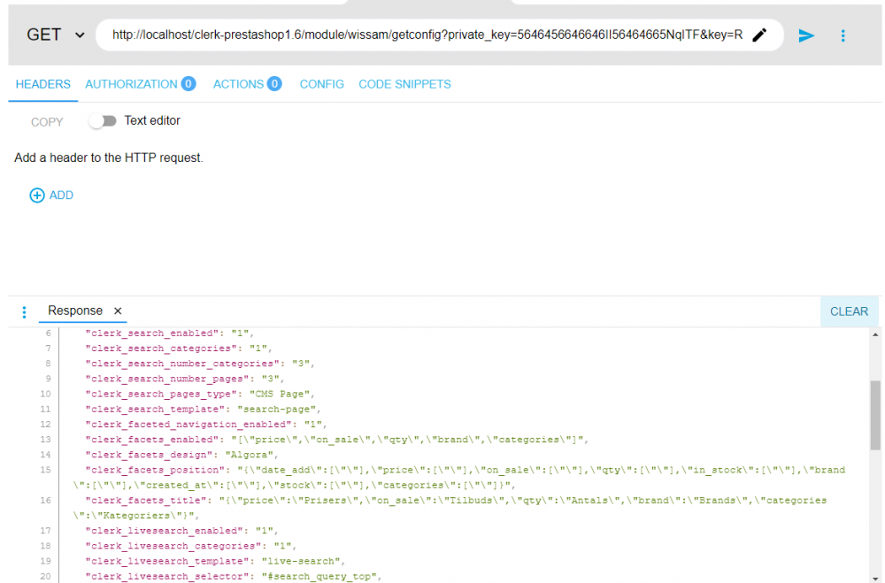Edit the request URL using the pencil icon
The width and height of the screenshot is (885, 583).
click(x=759, y=35)
